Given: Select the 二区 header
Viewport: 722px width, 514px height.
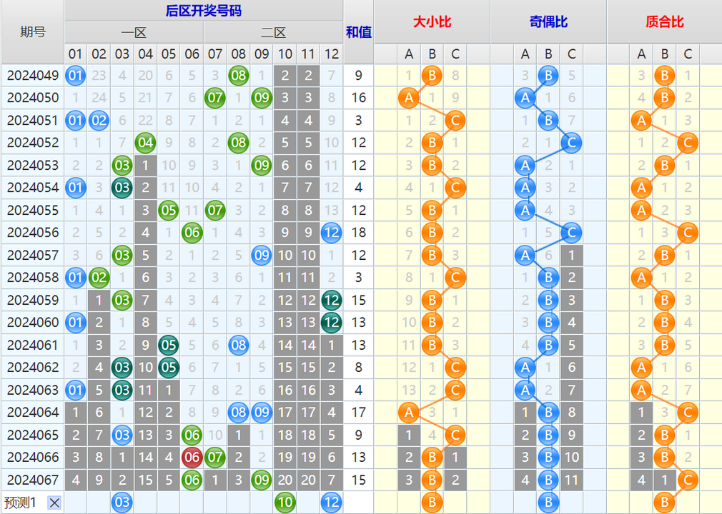Looking at the screenshot, I should (x=274, y=33).
